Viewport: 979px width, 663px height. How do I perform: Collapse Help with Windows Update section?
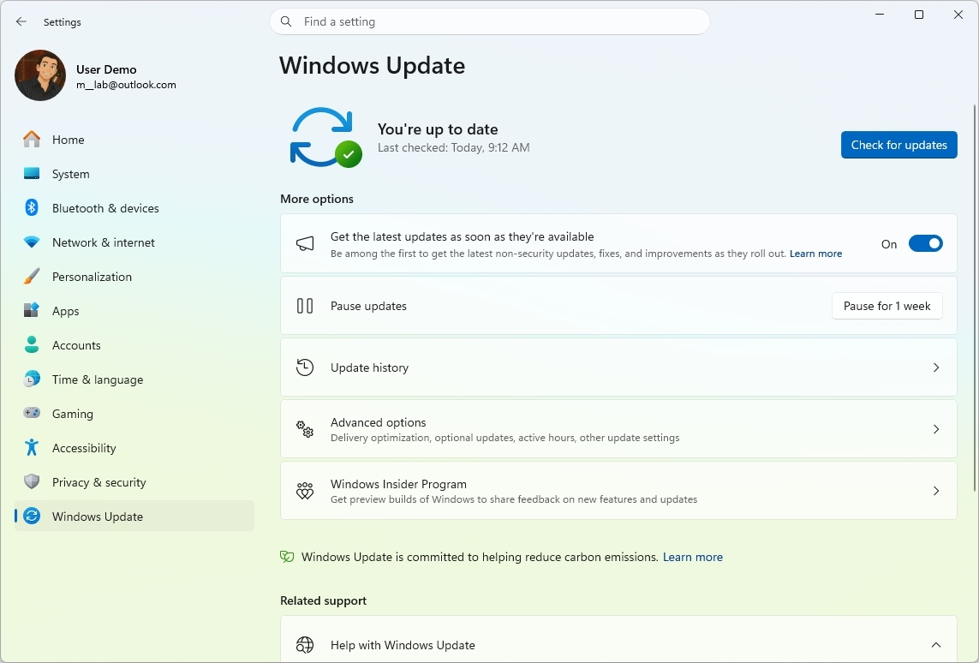coord(935,645)
